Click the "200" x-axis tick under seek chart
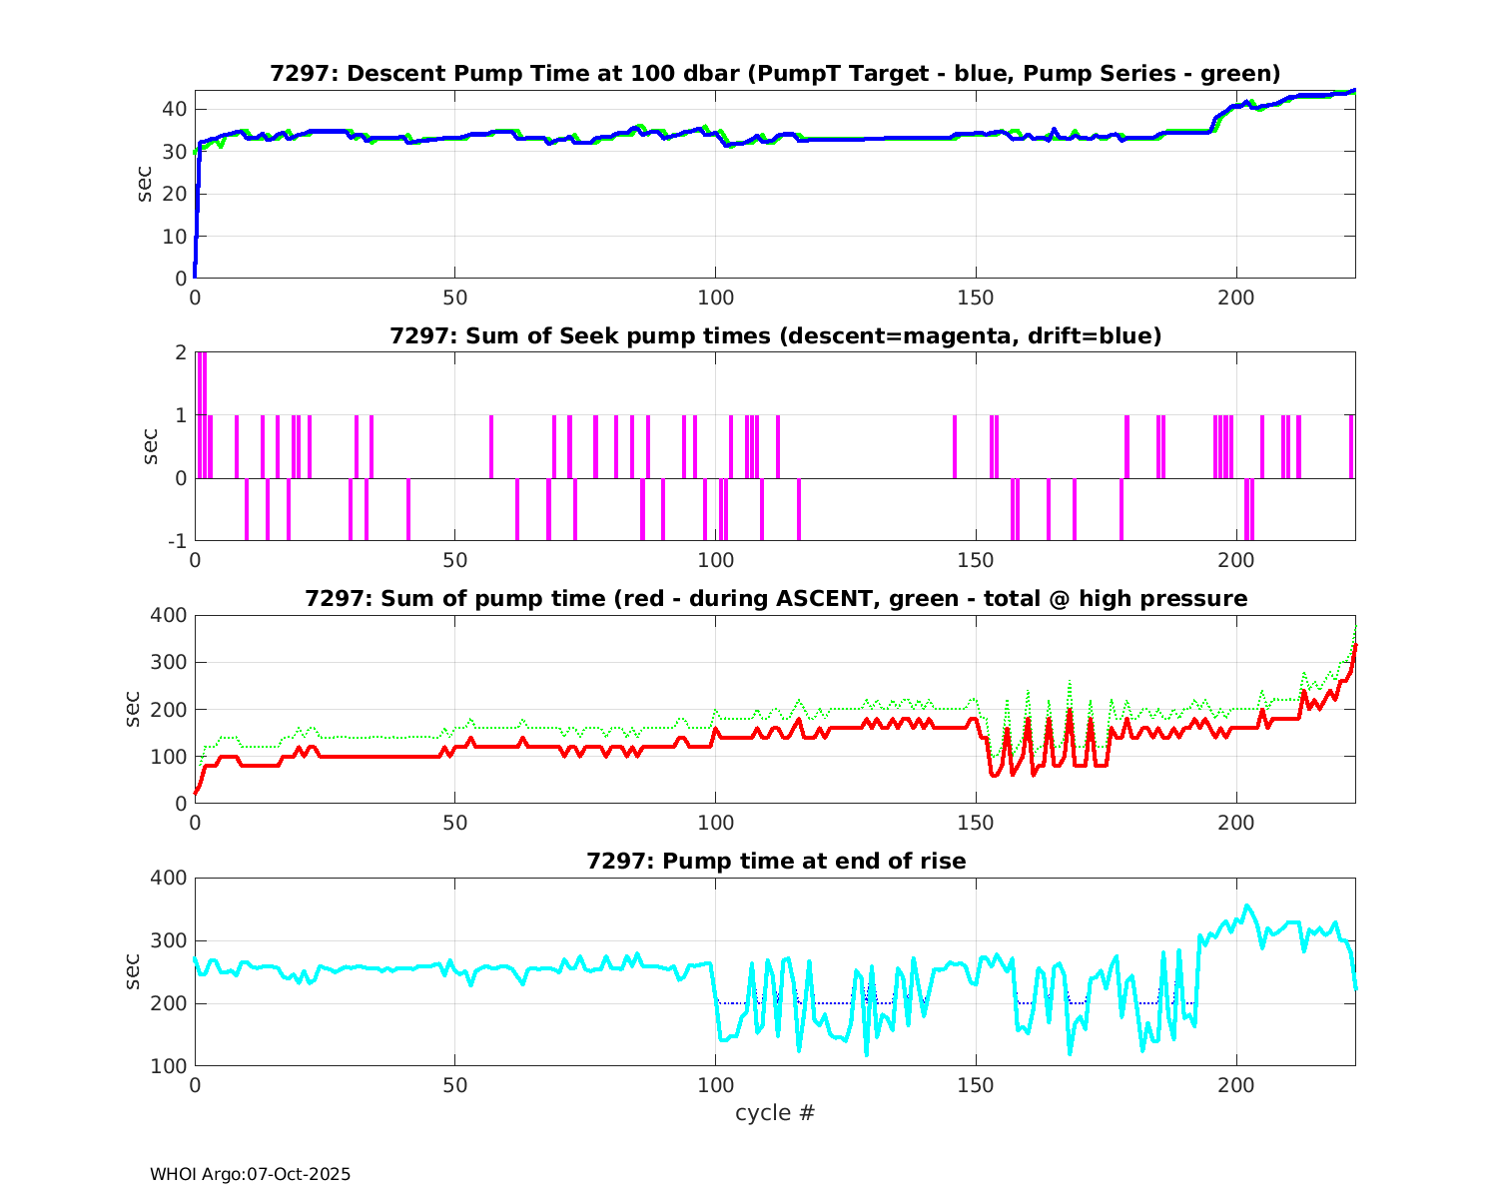 (1235, 561)
